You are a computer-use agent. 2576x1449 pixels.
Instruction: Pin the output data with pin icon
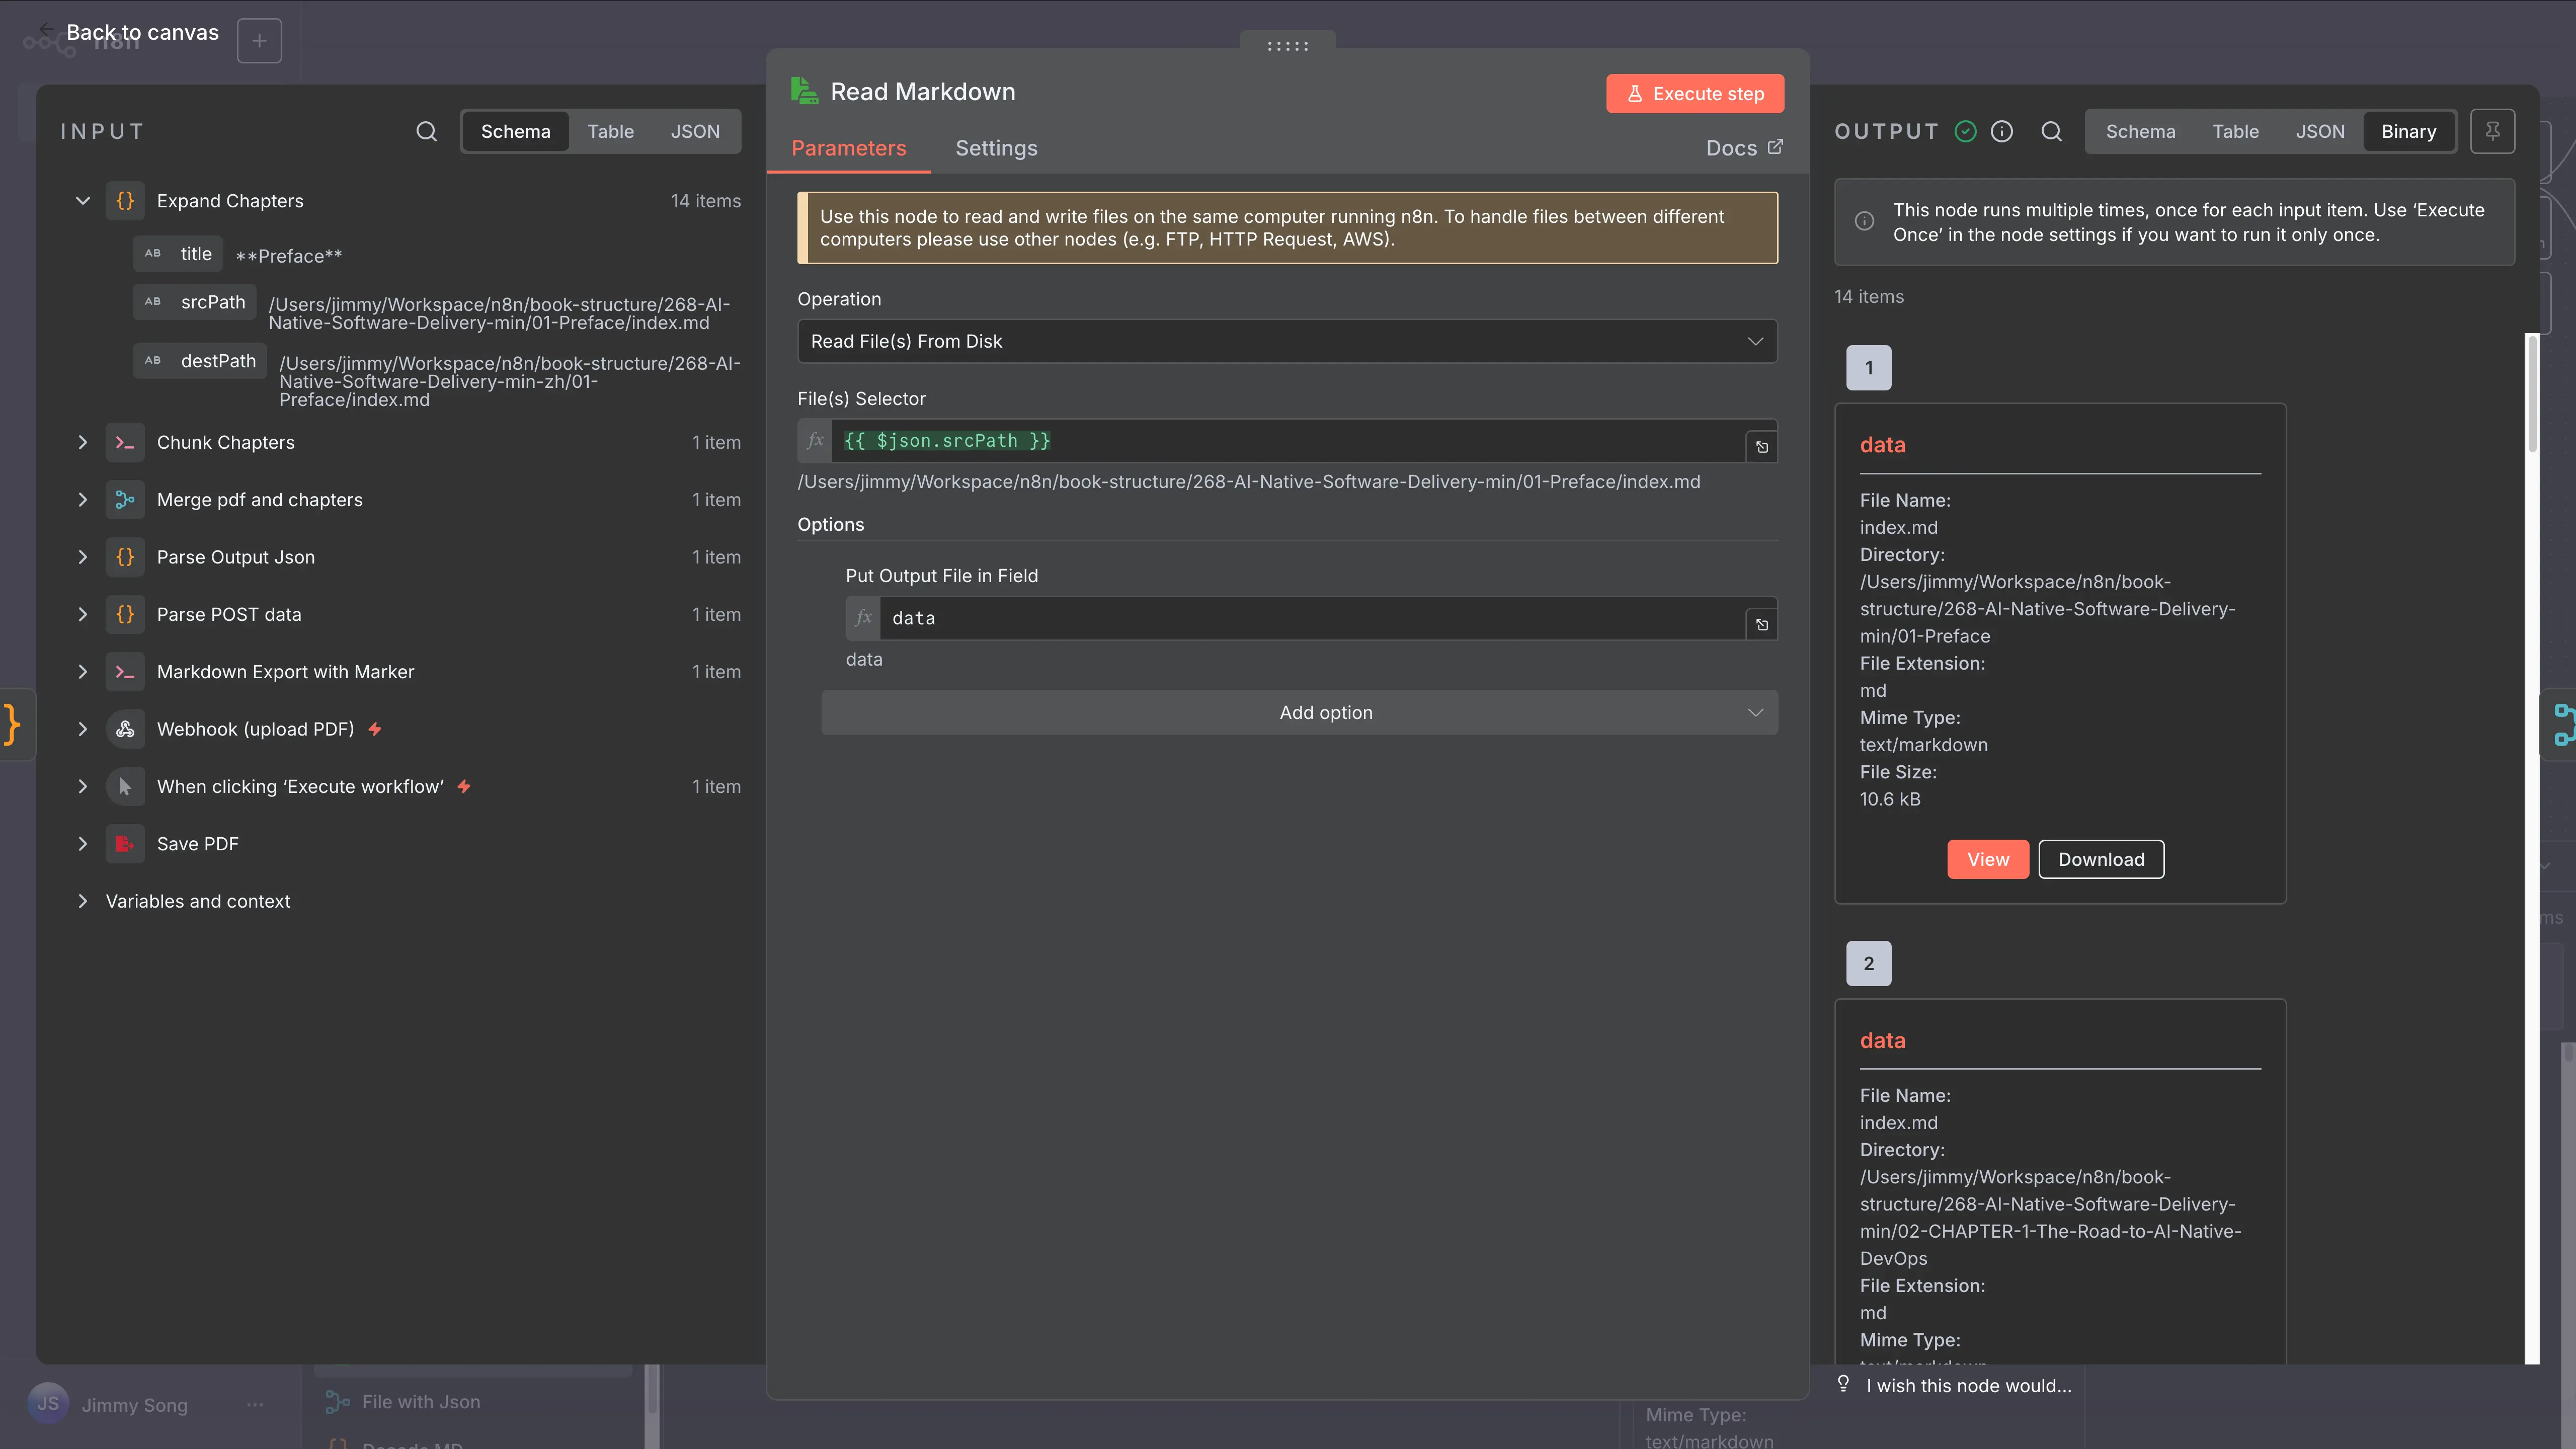point(2492,131)
